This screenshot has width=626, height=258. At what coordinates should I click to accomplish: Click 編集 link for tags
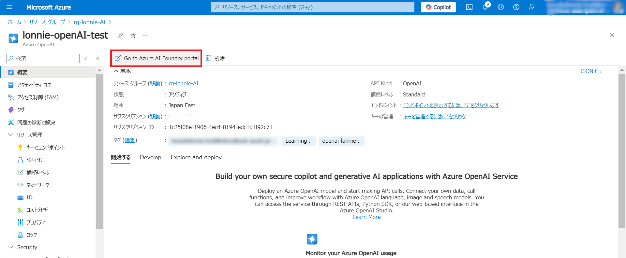pyautogui.click(x=130, y=140)
